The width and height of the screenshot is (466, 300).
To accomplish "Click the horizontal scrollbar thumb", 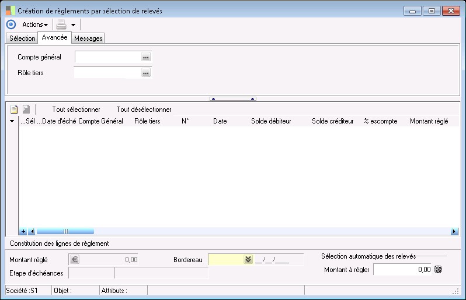I will tap(65, 231).
